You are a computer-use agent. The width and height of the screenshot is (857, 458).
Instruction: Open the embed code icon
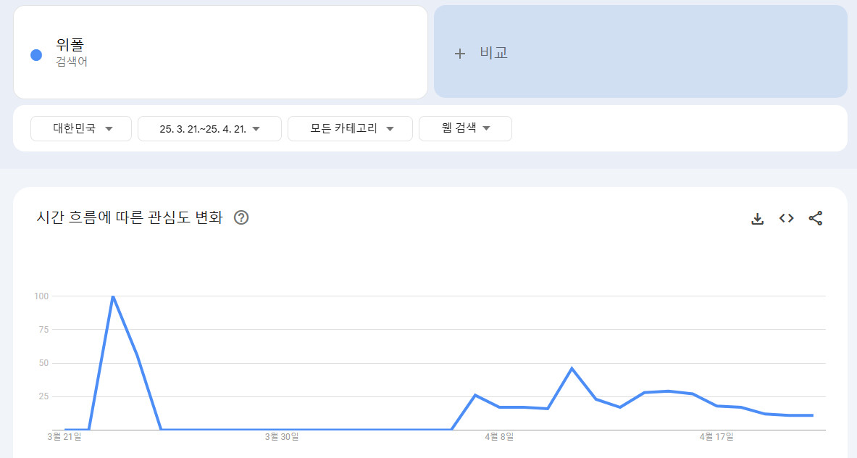coord(786,218)
